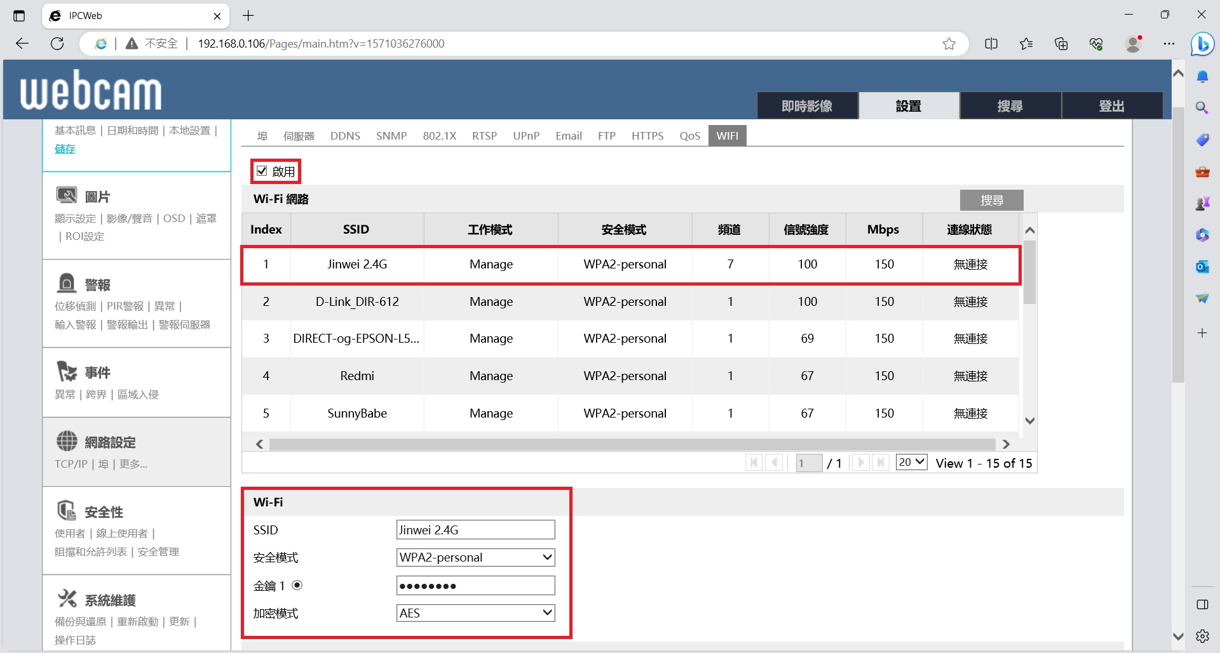Click the 系統維護 tools icon
The height and width of the screenshot is (653, 1220).
point(67,598)
